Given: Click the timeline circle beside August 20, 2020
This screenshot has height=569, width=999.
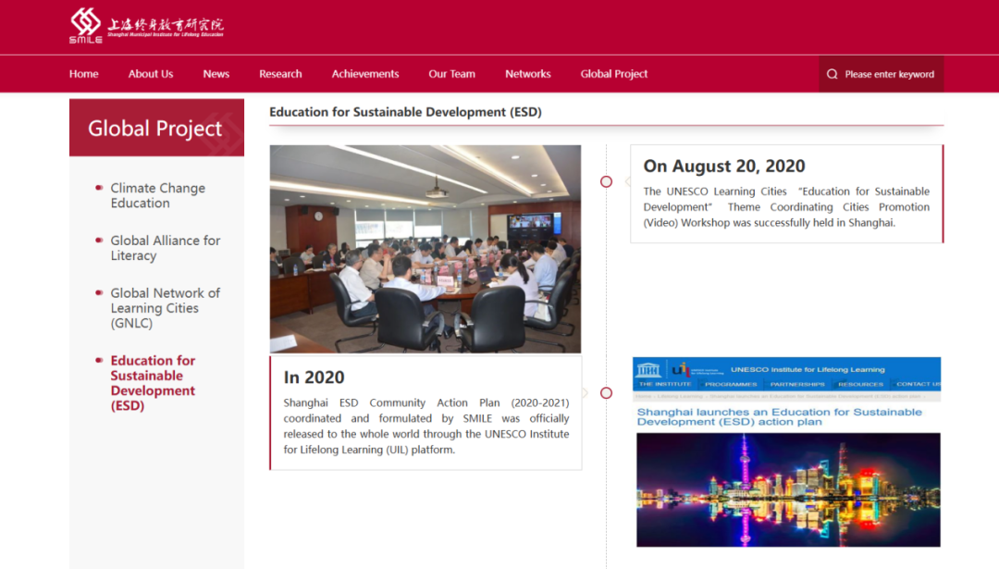Looking at the screenshot, I should pyautogui.click(x=606, y=181).
